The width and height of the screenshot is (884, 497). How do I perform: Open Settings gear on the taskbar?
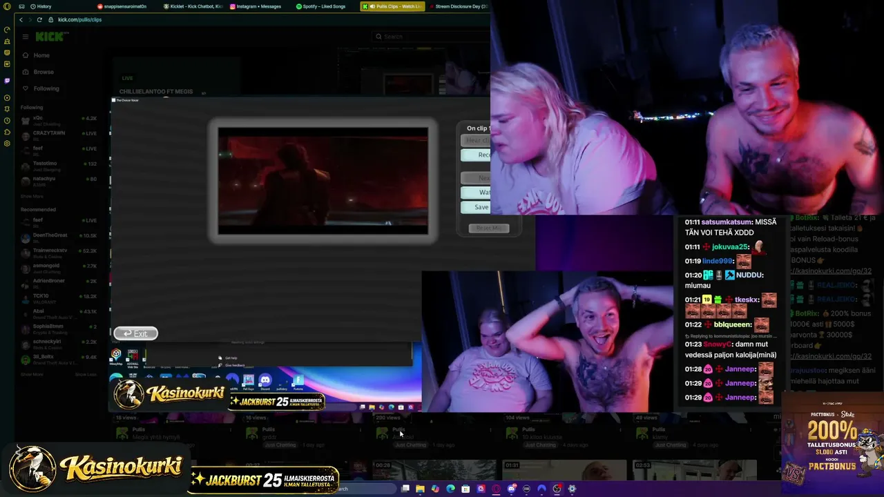coord(572,489)
